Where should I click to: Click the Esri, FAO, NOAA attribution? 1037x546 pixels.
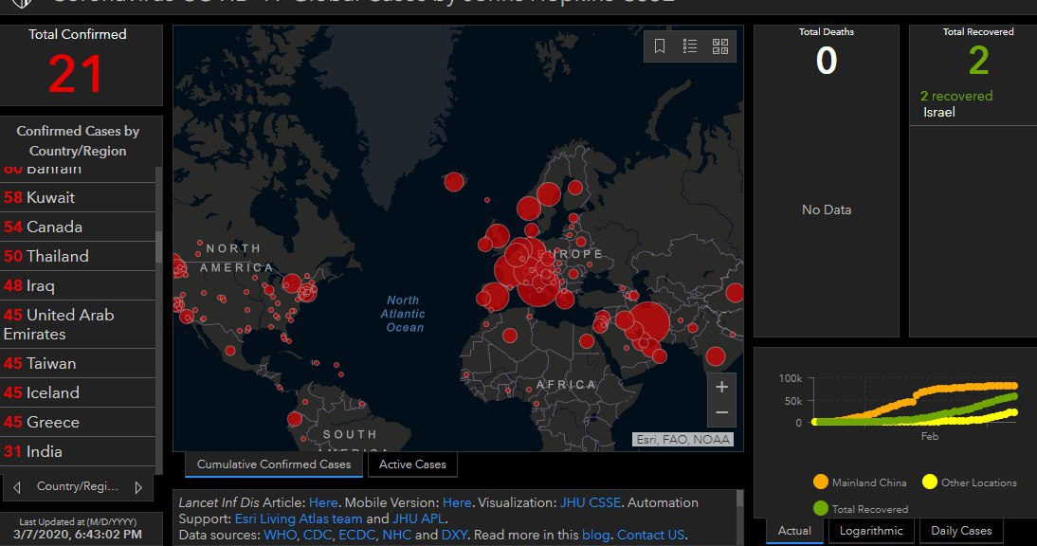click(x=683, y=440)
